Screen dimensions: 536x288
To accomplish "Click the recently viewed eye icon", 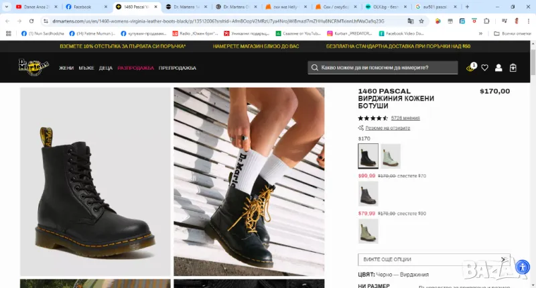I will click(470, 68).
